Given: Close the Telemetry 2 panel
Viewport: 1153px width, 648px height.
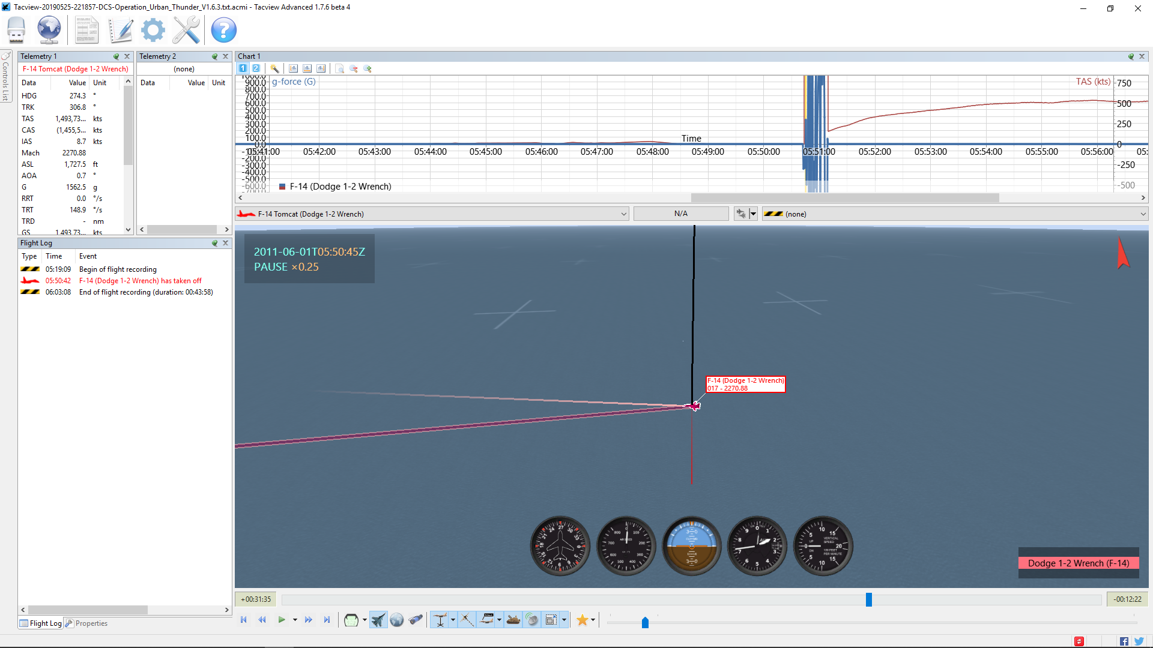Looking at the screenshot, I should pos(226,56).
